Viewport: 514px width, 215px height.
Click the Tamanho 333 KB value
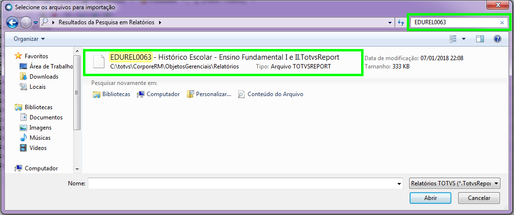click(401, 66)
